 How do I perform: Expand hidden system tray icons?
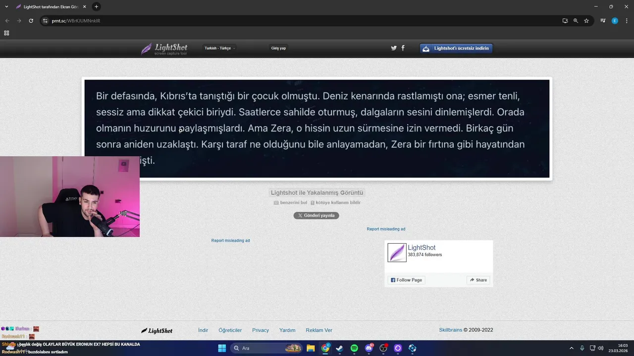(571, 348)
